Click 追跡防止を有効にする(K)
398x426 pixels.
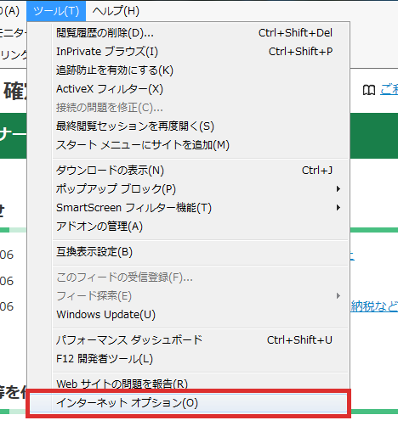189,70
